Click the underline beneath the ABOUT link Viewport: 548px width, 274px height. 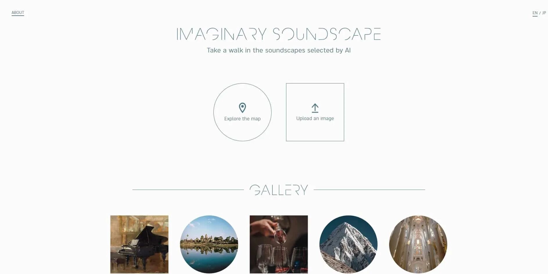18,15
